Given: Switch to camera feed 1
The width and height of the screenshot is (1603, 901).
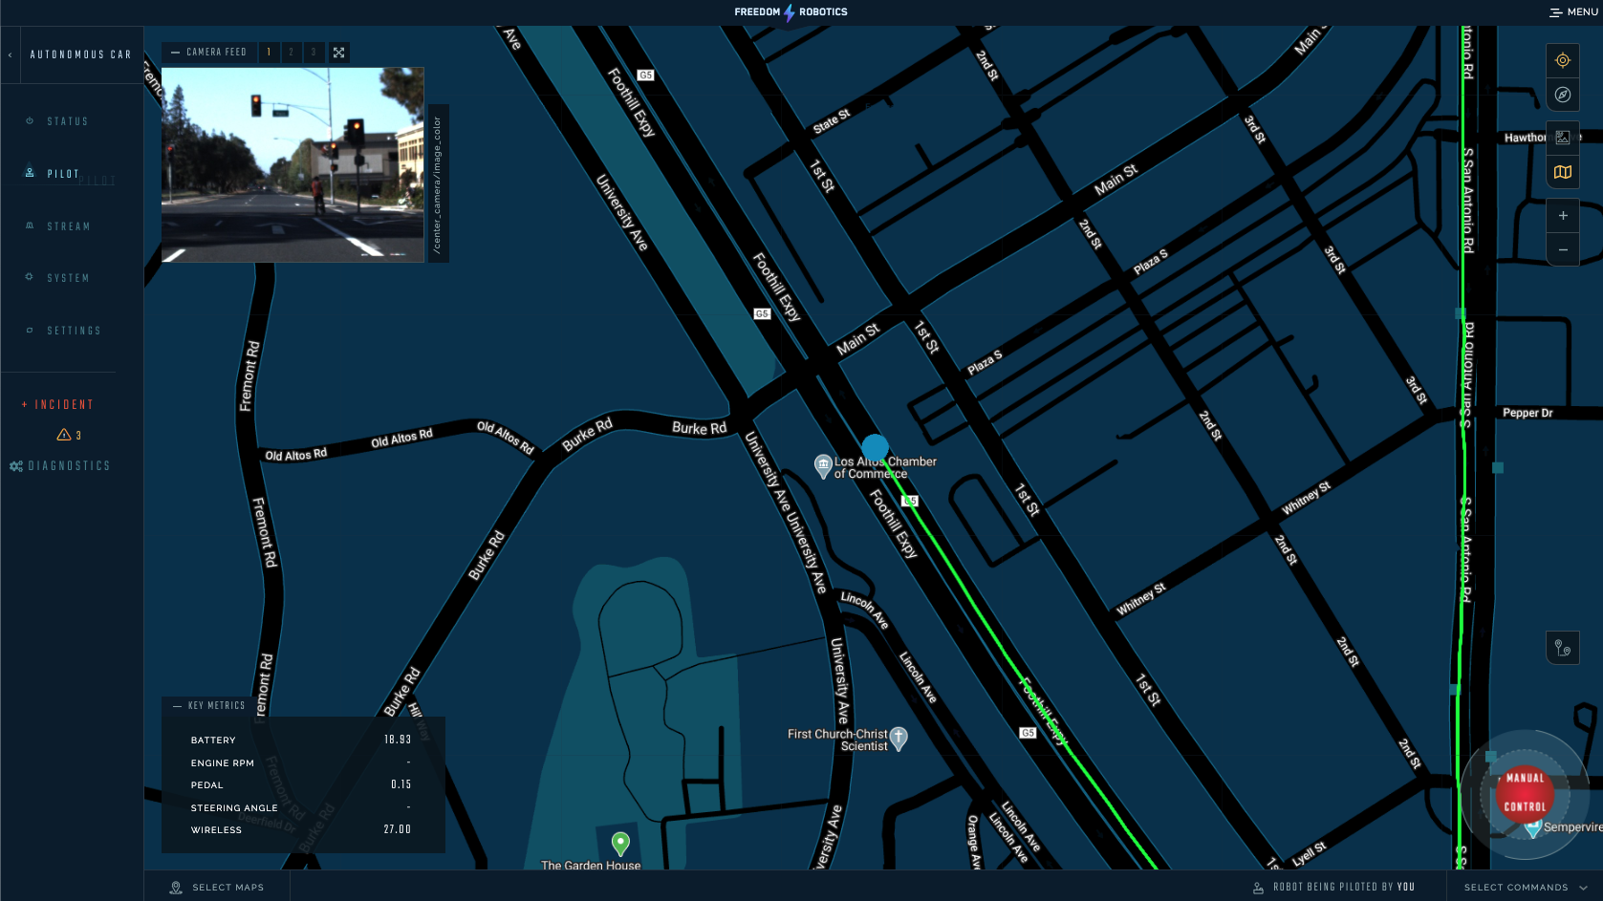Looking at the screenshot, I should point(269,53).
